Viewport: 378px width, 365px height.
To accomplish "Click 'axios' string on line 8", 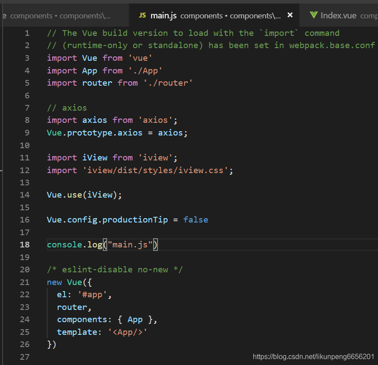I will [x=155, y=120].
